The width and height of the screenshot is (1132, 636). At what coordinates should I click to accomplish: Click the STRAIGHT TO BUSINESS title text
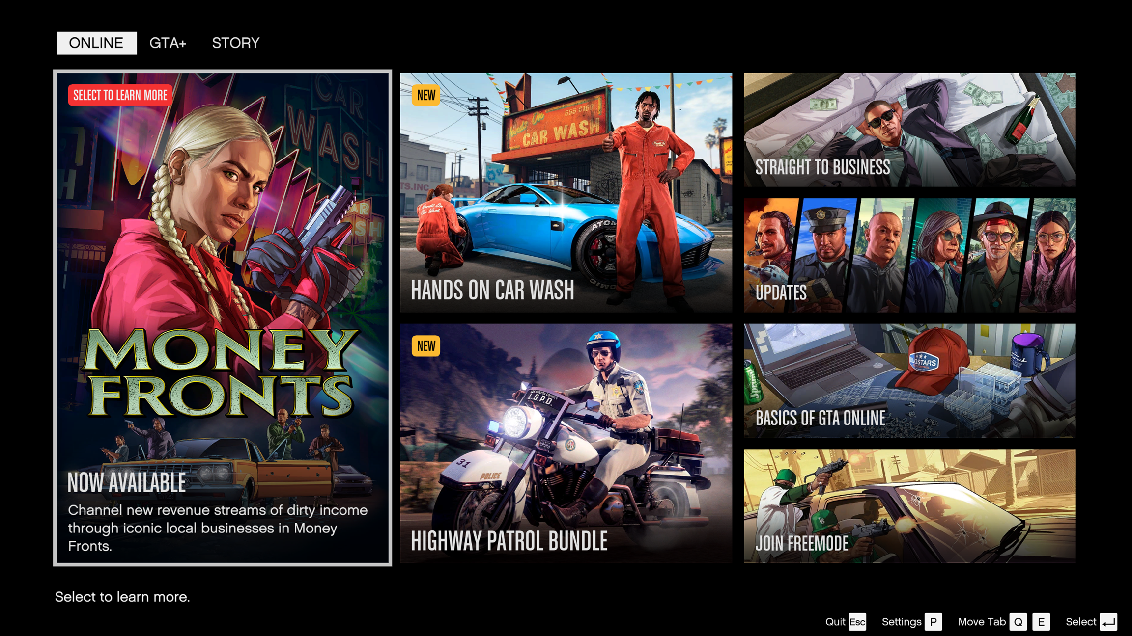(822, 167)
